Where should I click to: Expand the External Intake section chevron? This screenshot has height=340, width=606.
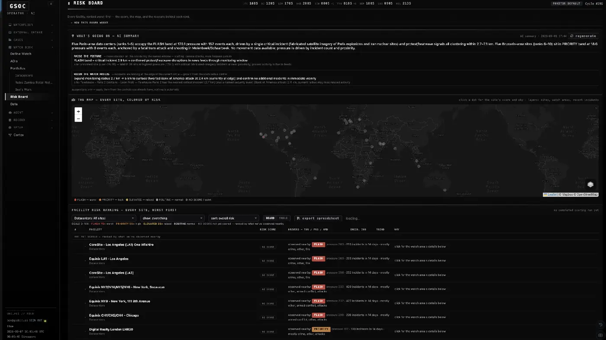tap(52, 32)
